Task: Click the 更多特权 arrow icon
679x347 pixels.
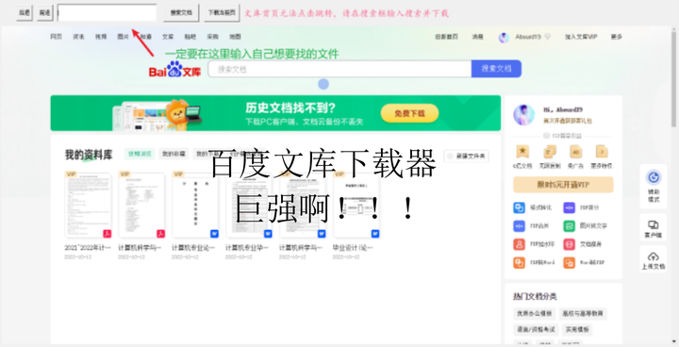Action: [x=602, y=151]
